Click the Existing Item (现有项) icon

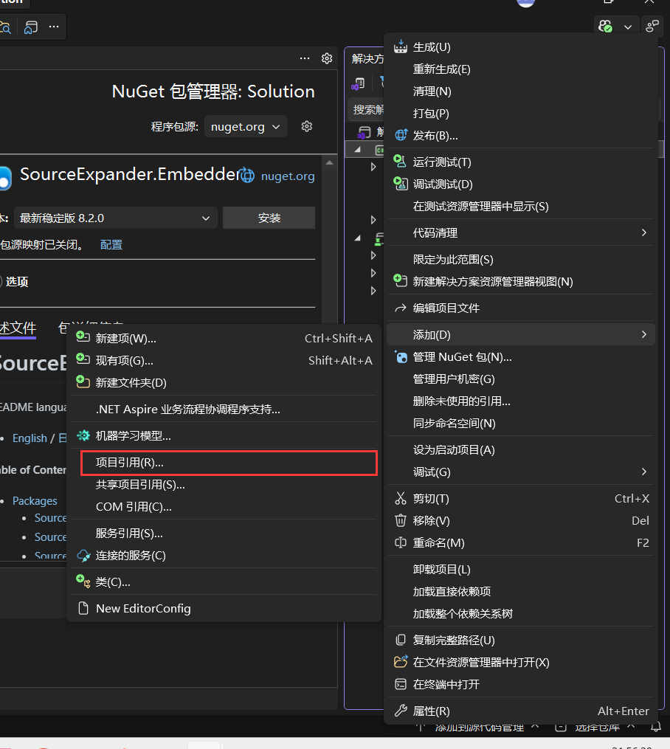click(83, 359)
